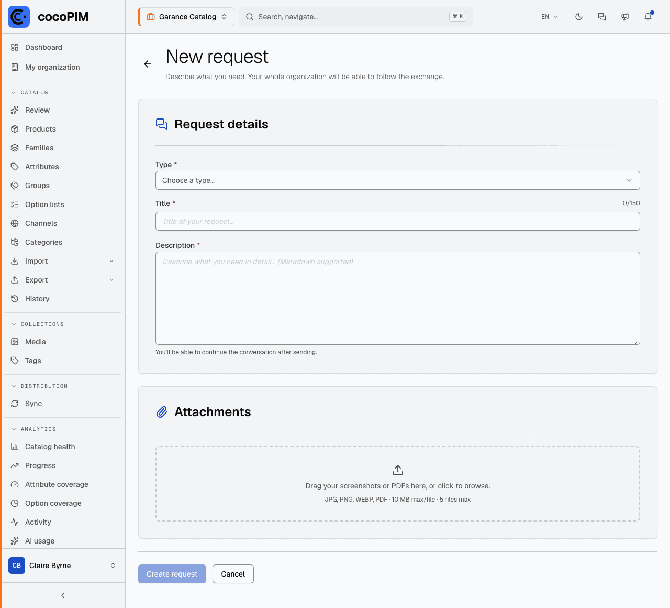Toggle dark mode moon icon

579,17
